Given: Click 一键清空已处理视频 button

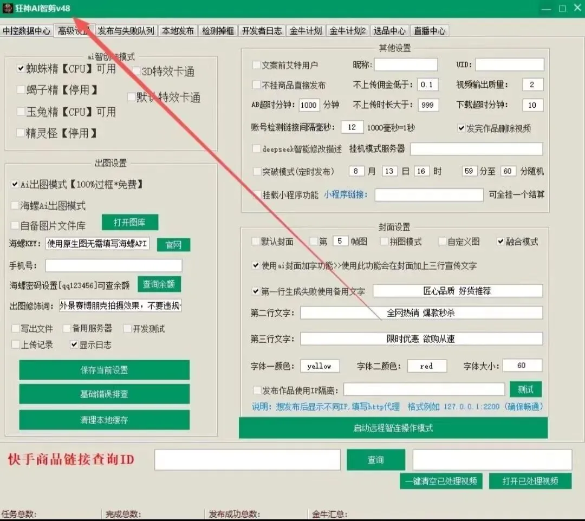Looking at the screenshot, I should 441,481.
